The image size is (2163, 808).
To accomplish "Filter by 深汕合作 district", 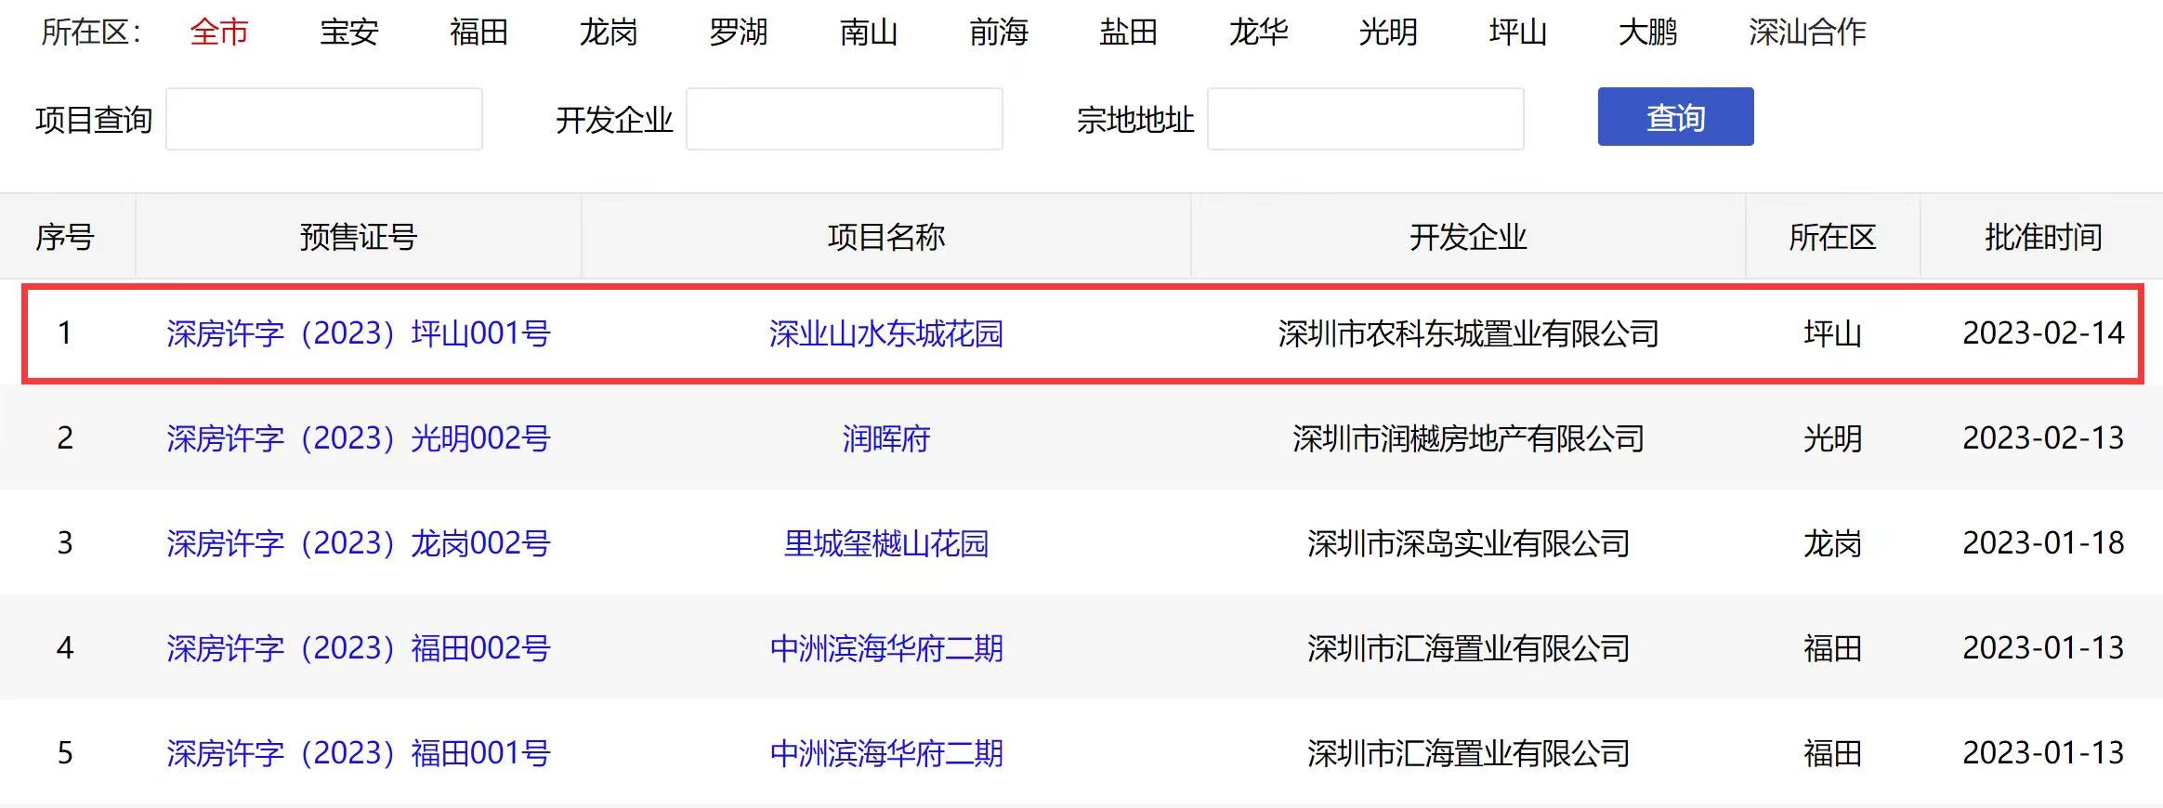I will [x=1807, y=33].
